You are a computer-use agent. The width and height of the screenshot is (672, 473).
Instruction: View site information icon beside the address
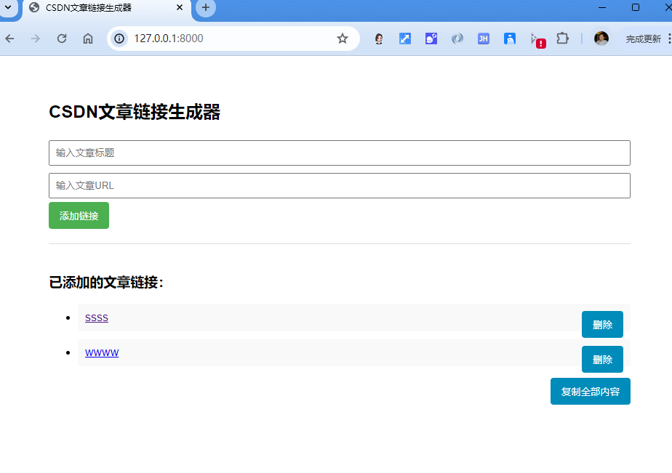(x=119, y=39)
